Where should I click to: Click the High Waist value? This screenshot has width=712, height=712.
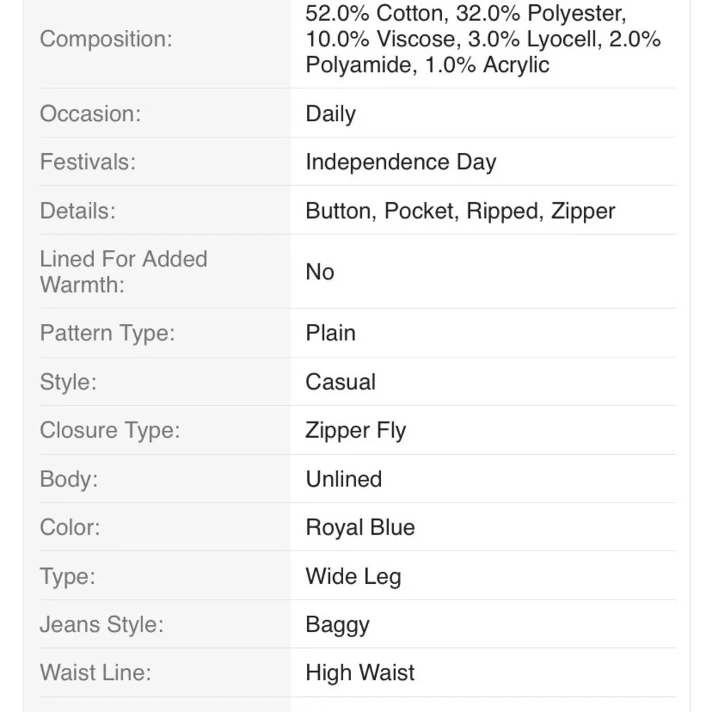360,673
